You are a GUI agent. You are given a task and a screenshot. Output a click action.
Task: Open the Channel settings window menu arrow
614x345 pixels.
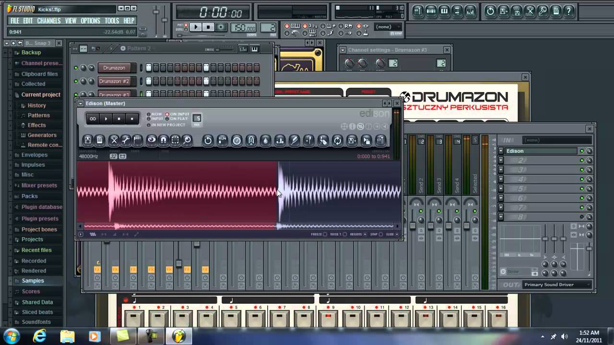tap(342, 50)
